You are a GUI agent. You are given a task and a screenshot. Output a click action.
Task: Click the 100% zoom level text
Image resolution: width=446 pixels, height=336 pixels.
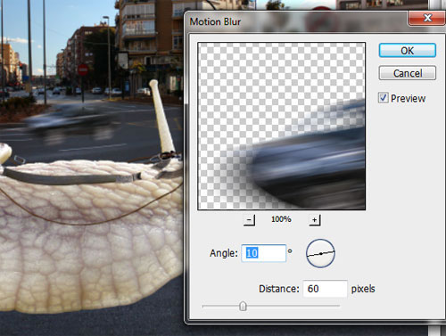click(281, 219)
